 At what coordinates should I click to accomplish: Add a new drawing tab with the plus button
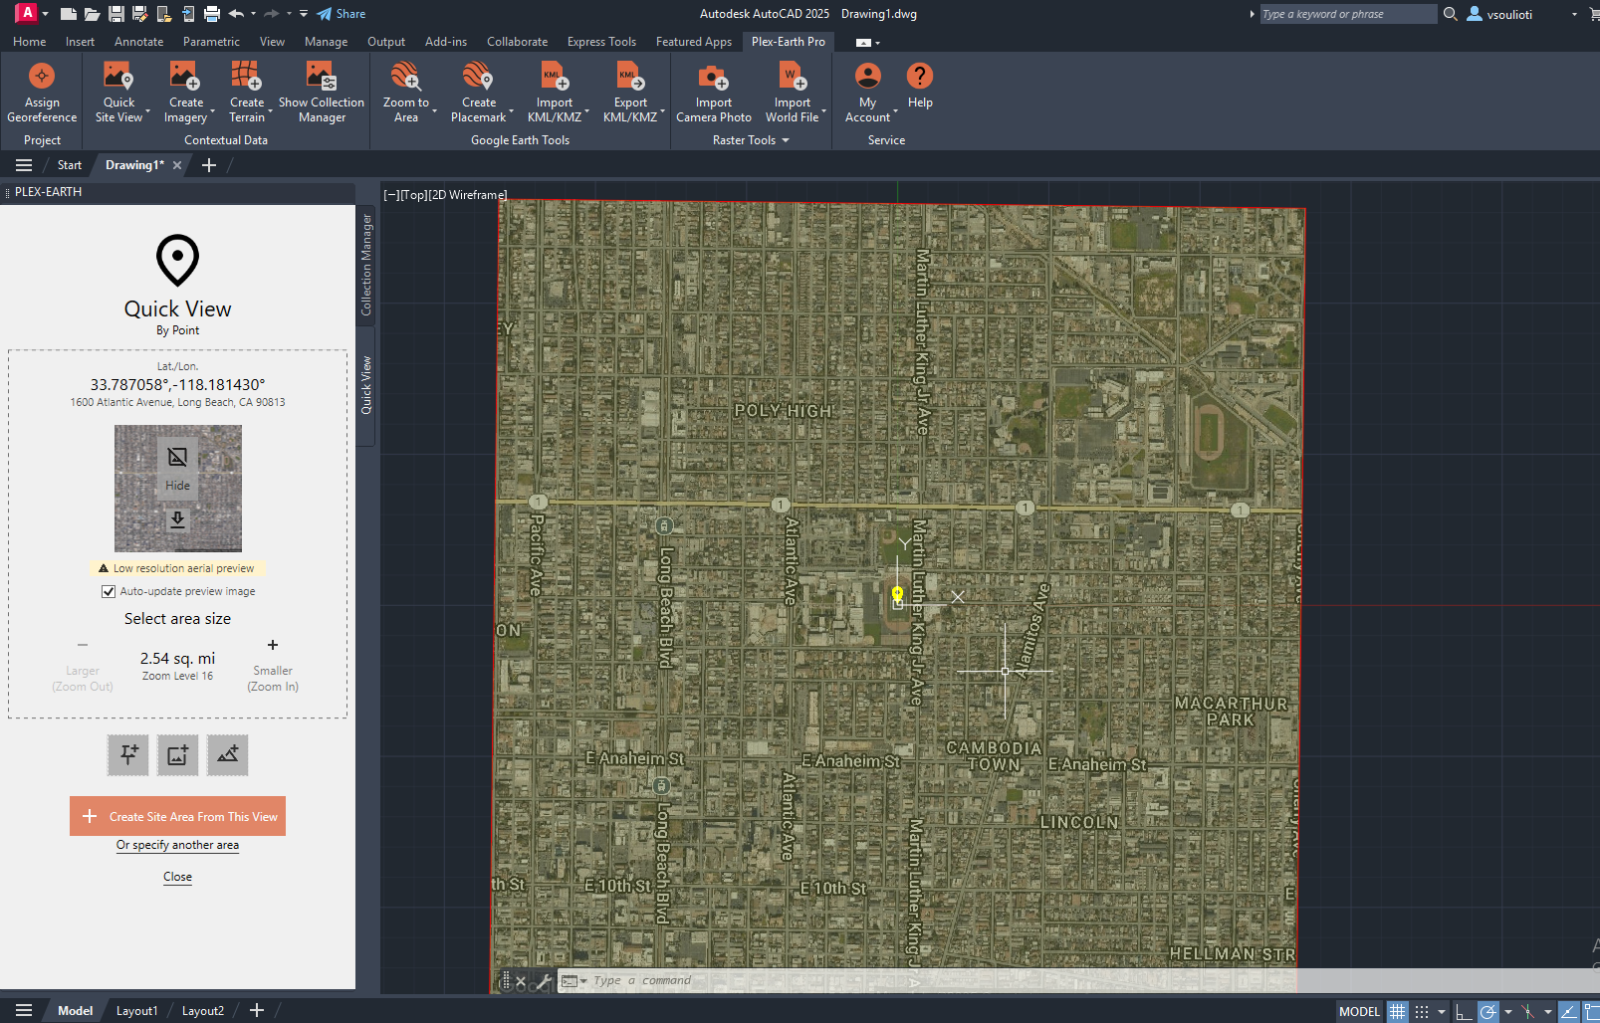click(209, 165)
